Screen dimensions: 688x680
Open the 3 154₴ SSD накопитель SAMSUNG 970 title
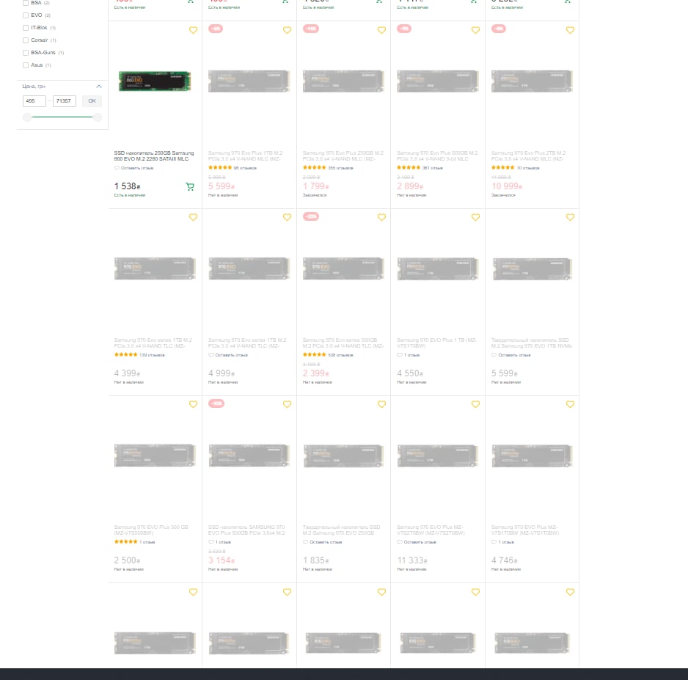[x=246, y=530]
